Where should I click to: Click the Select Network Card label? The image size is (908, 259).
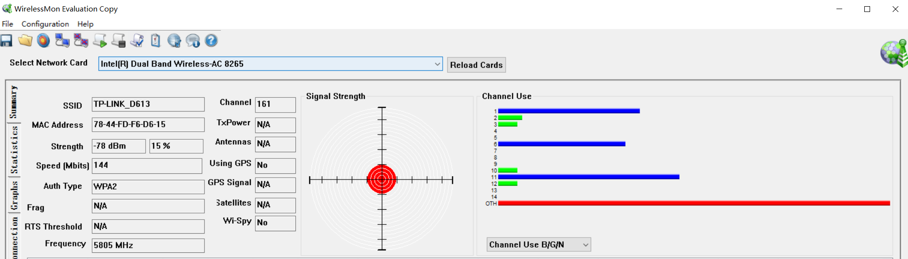[48, 63]
